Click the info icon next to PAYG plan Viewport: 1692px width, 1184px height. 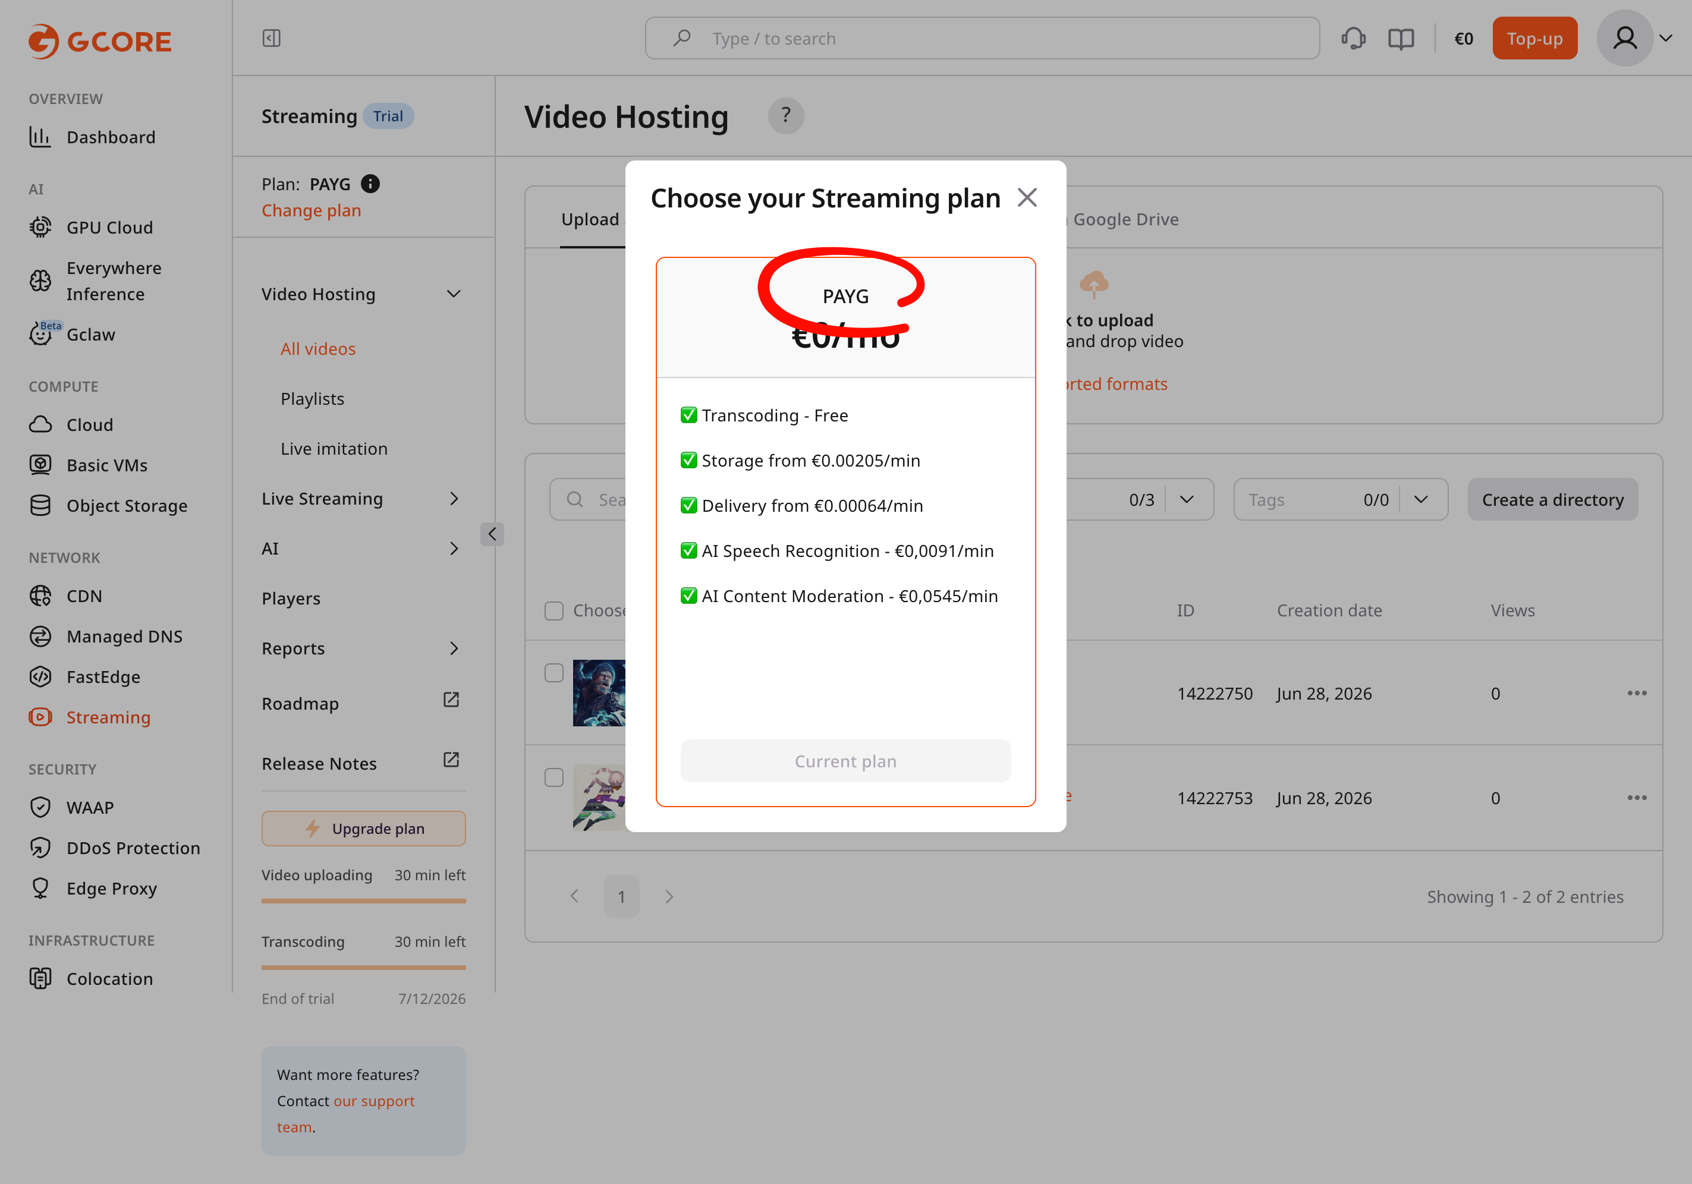(370, 184)
